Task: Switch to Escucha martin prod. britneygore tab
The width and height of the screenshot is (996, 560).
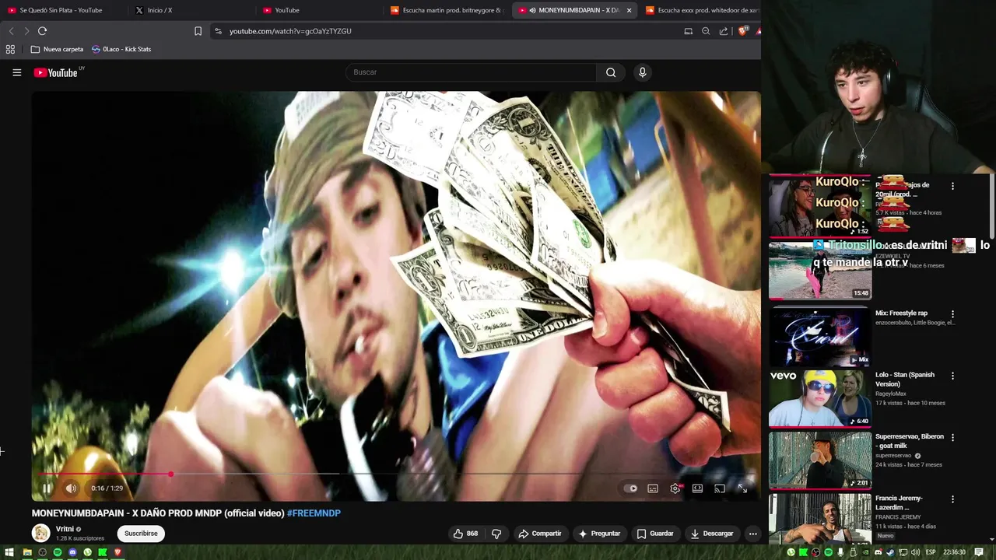Action: point(447,10)
